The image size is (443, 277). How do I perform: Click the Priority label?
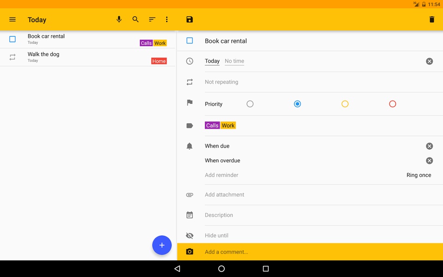tap(214, 104)
